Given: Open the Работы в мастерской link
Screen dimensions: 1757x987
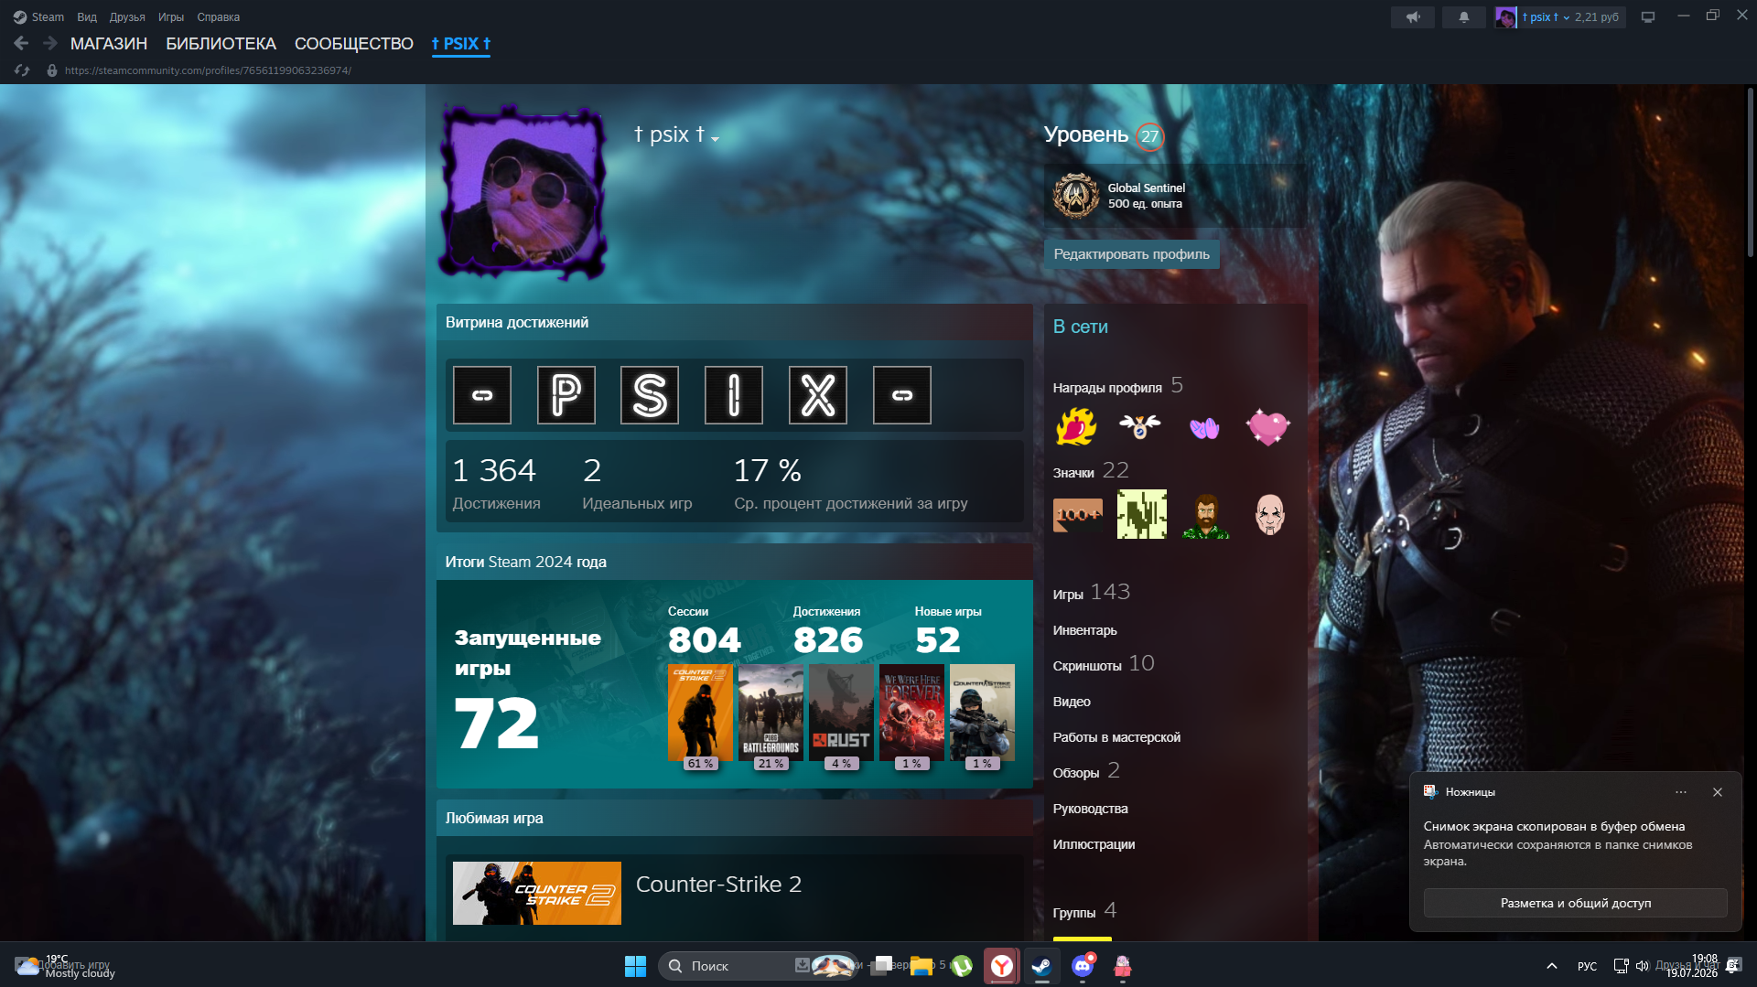Looking at the screenshot, I should click(x=1116, y=737).
